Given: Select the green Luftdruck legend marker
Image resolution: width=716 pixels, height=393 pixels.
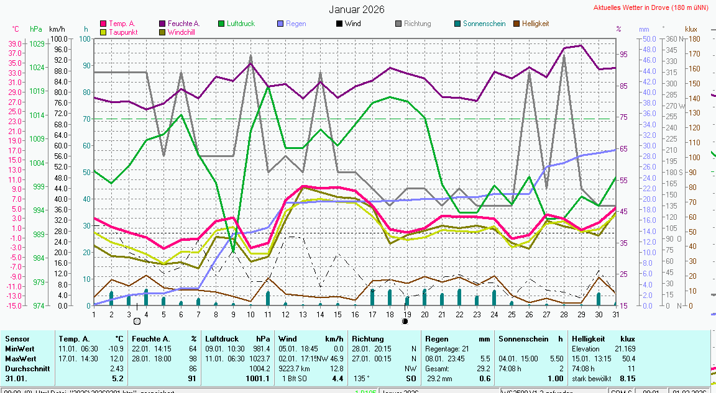Looking at the screenshot, I should (x=222, y=24).
